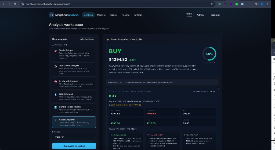Click Timeframe agreement: 75% text
Screen dimensions: 275x150
tap(160, 82)
